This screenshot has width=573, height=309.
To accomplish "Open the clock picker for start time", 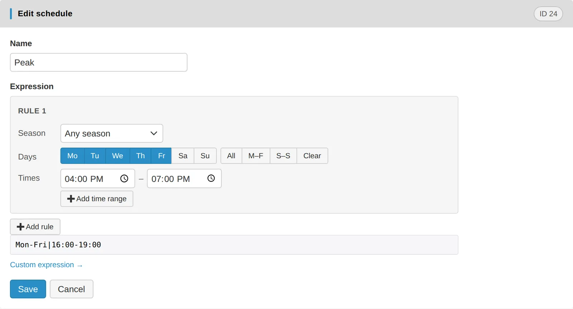I will pyautogui.click(x=124, y=178).
